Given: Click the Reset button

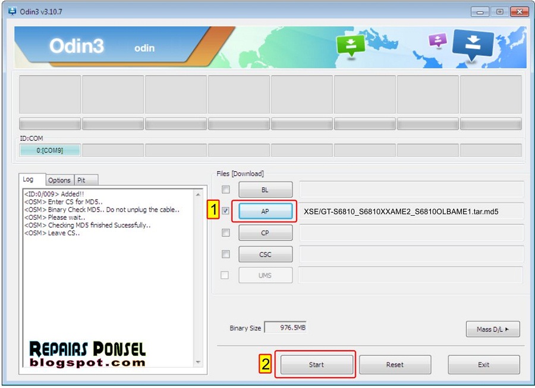Looking at the screenshot, I should (x=395, y=365).
